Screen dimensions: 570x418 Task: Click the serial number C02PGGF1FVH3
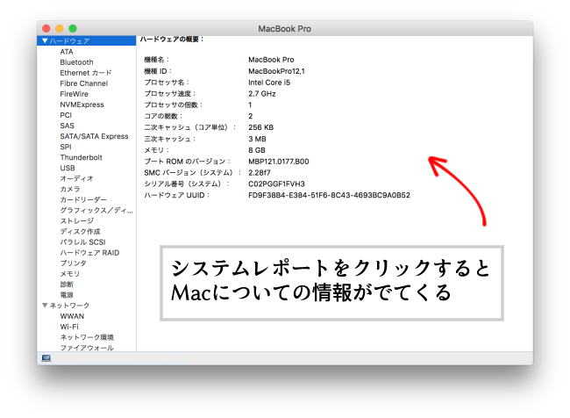point(276,184)
